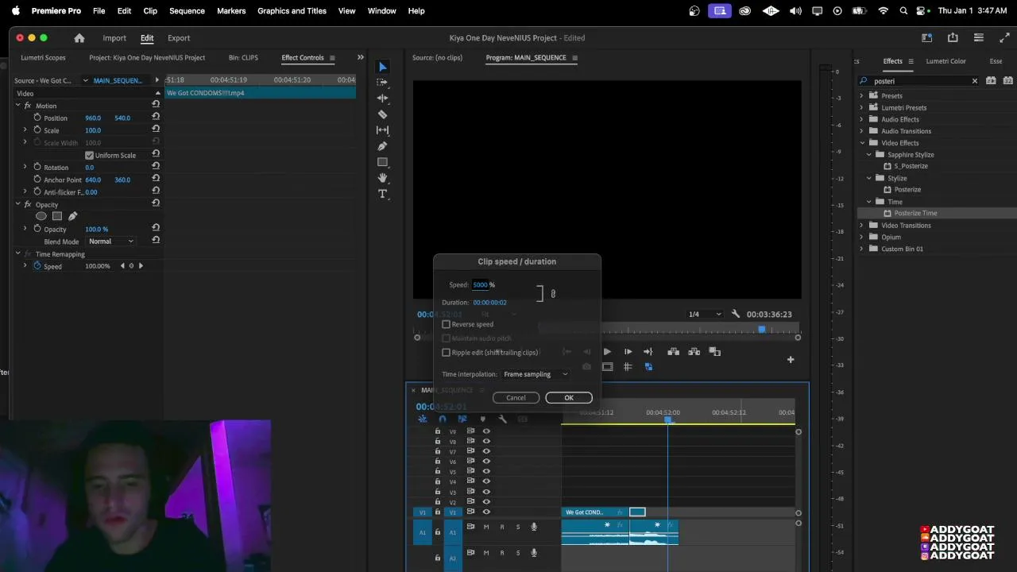The width and height of the screenshot is (1017, 572).
Task: Reset the Rotation parameter
Action: 156,167
